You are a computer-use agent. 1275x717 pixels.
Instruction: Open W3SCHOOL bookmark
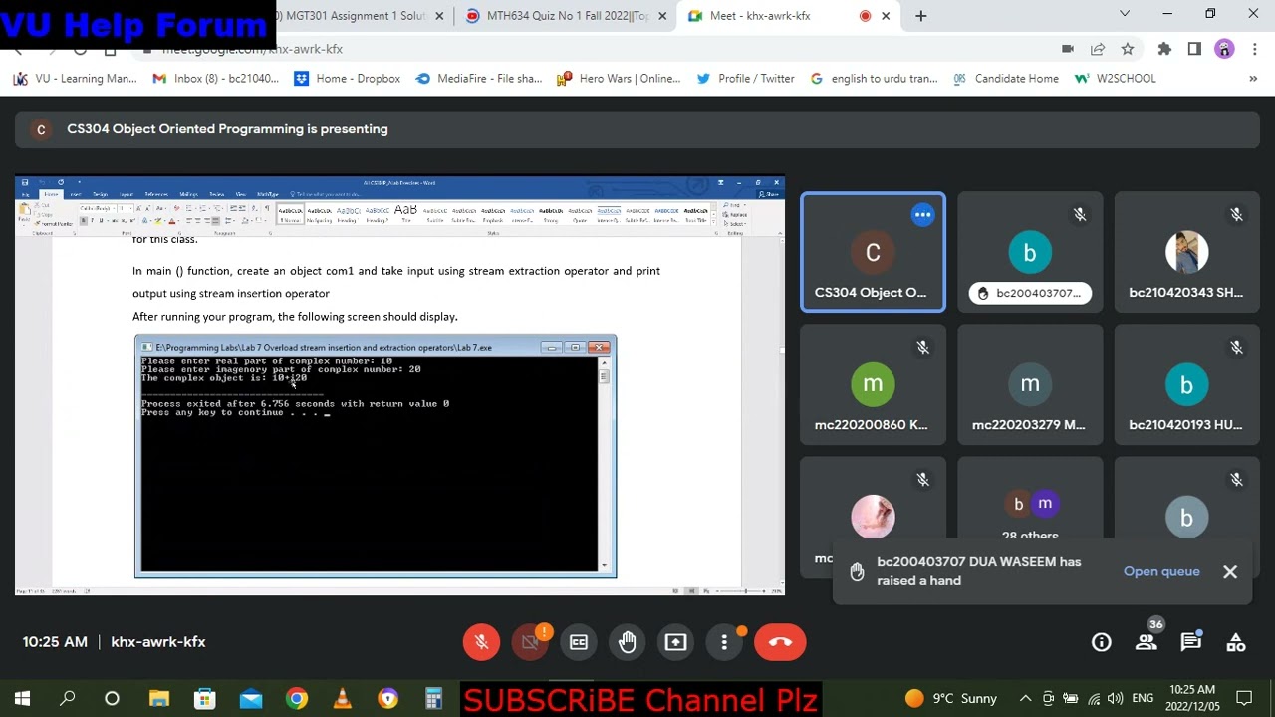[x=1116, y=79]
